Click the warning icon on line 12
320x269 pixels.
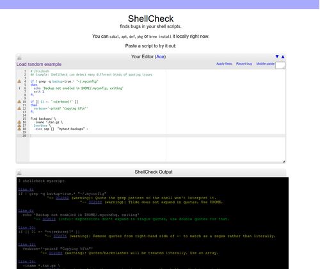click(x=19, y=108)
